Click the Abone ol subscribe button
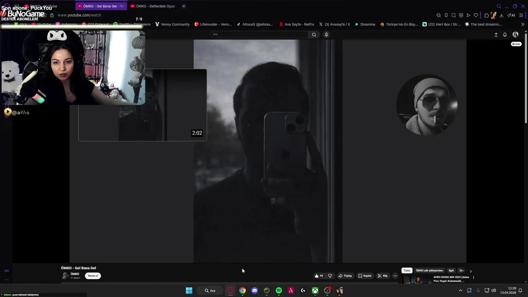 tap(93, 276)
